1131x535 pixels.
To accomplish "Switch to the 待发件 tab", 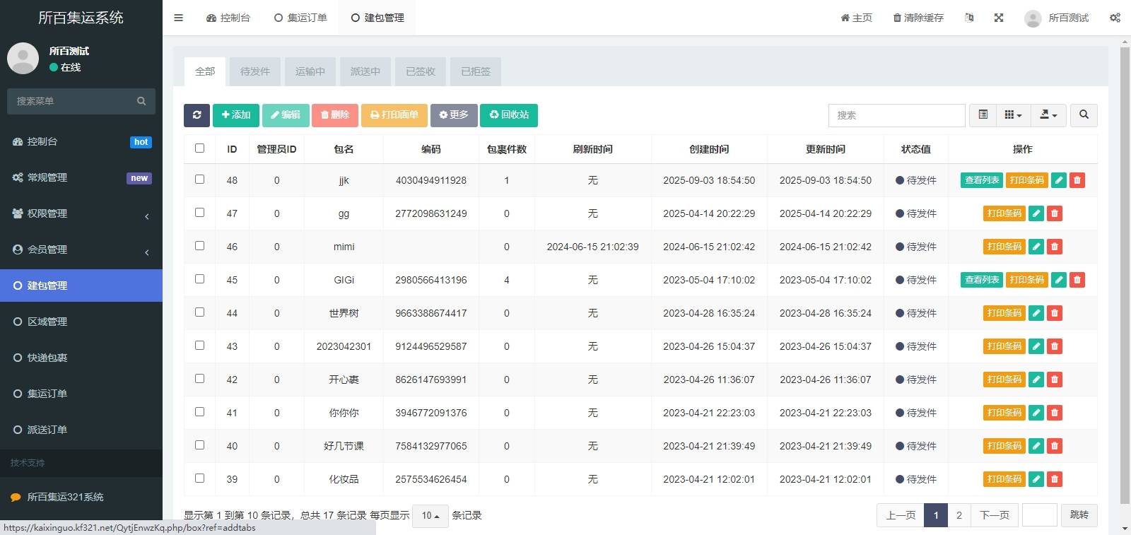I will tap(255, 71).
